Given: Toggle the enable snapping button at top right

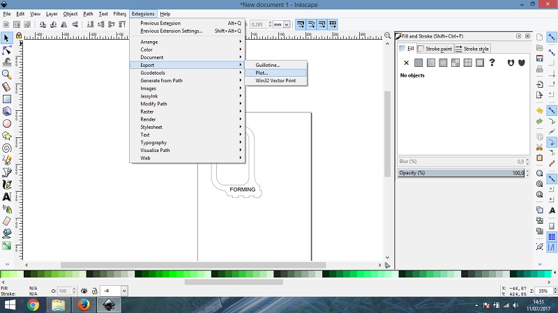Looking at the screenshot, I should 552,37.
